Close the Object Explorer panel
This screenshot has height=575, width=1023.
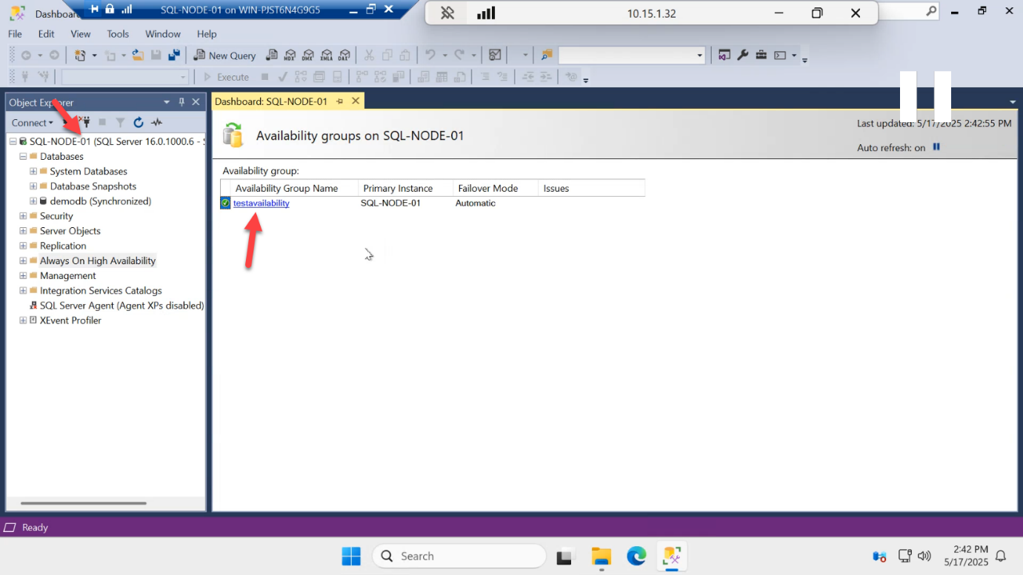pos(196,102)
